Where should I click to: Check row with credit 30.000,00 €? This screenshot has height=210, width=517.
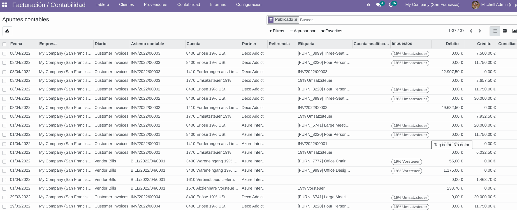click(x=4, y=99)
